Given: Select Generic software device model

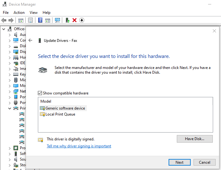Looking at the screenshot, I should tap(65, 108).
